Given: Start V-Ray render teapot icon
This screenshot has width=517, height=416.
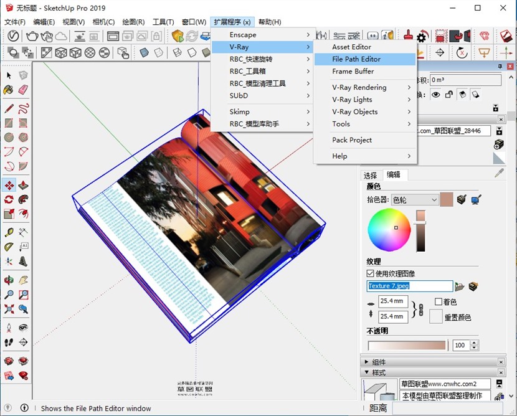Looking at the screenshot, I should [32, 35].
